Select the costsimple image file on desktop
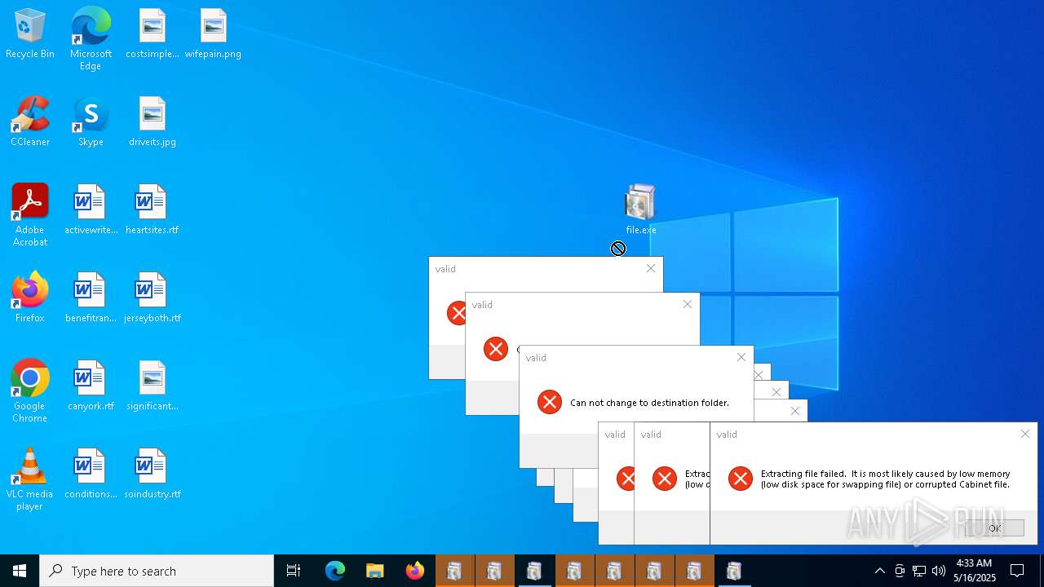This screenshot has width=1044, height=587. point(153,34)
